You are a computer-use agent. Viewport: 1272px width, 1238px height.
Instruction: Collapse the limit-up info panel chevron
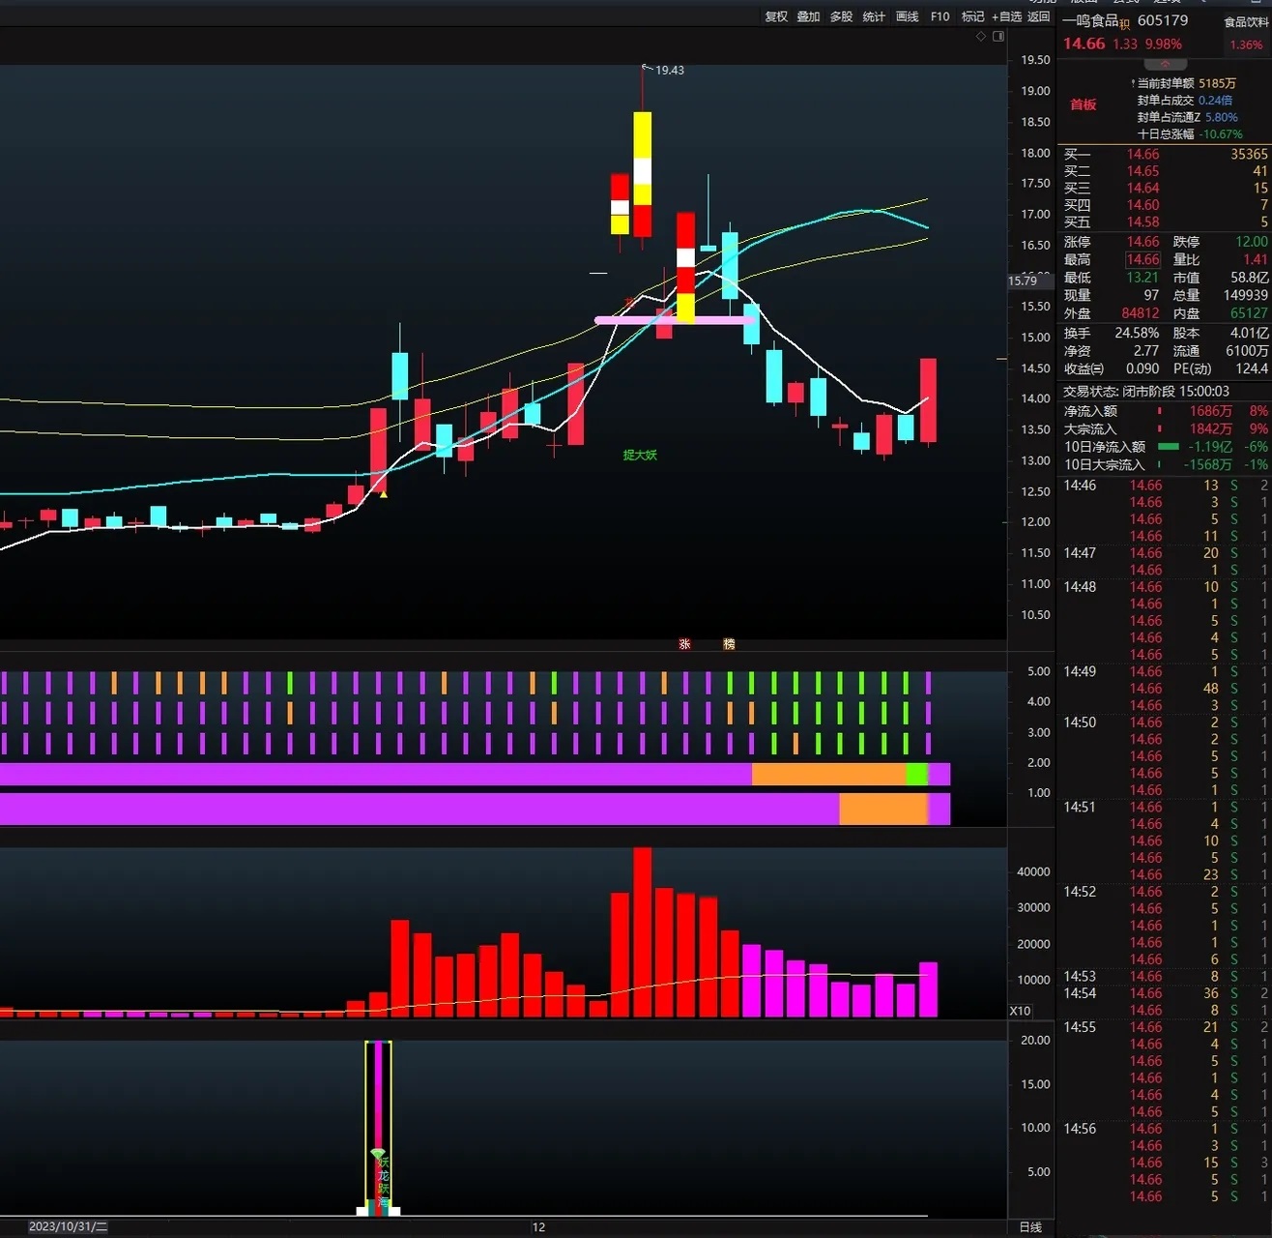pyautogui.click(x=1165, y=64)
